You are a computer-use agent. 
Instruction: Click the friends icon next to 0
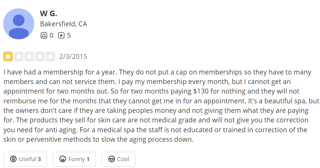click(43, 36)
